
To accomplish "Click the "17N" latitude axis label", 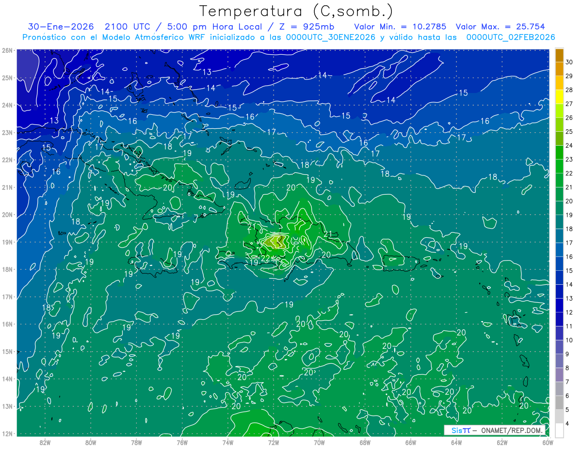I will tap(7, 297).
